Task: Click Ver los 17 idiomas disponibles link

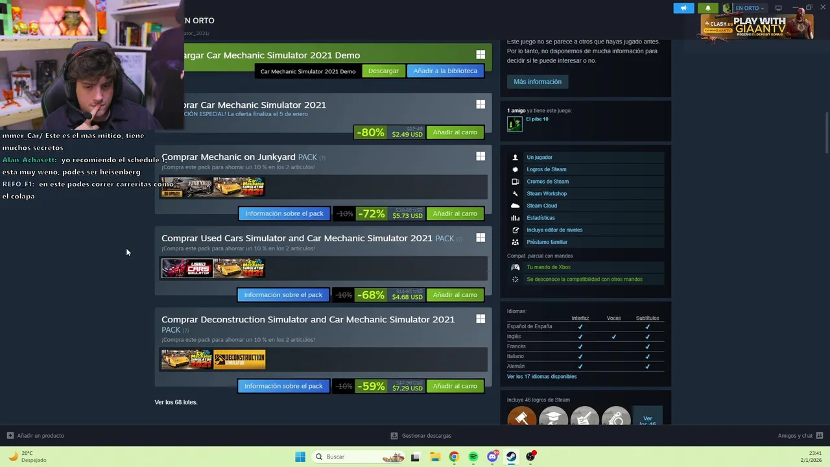Action: click(x=541, y=377)
